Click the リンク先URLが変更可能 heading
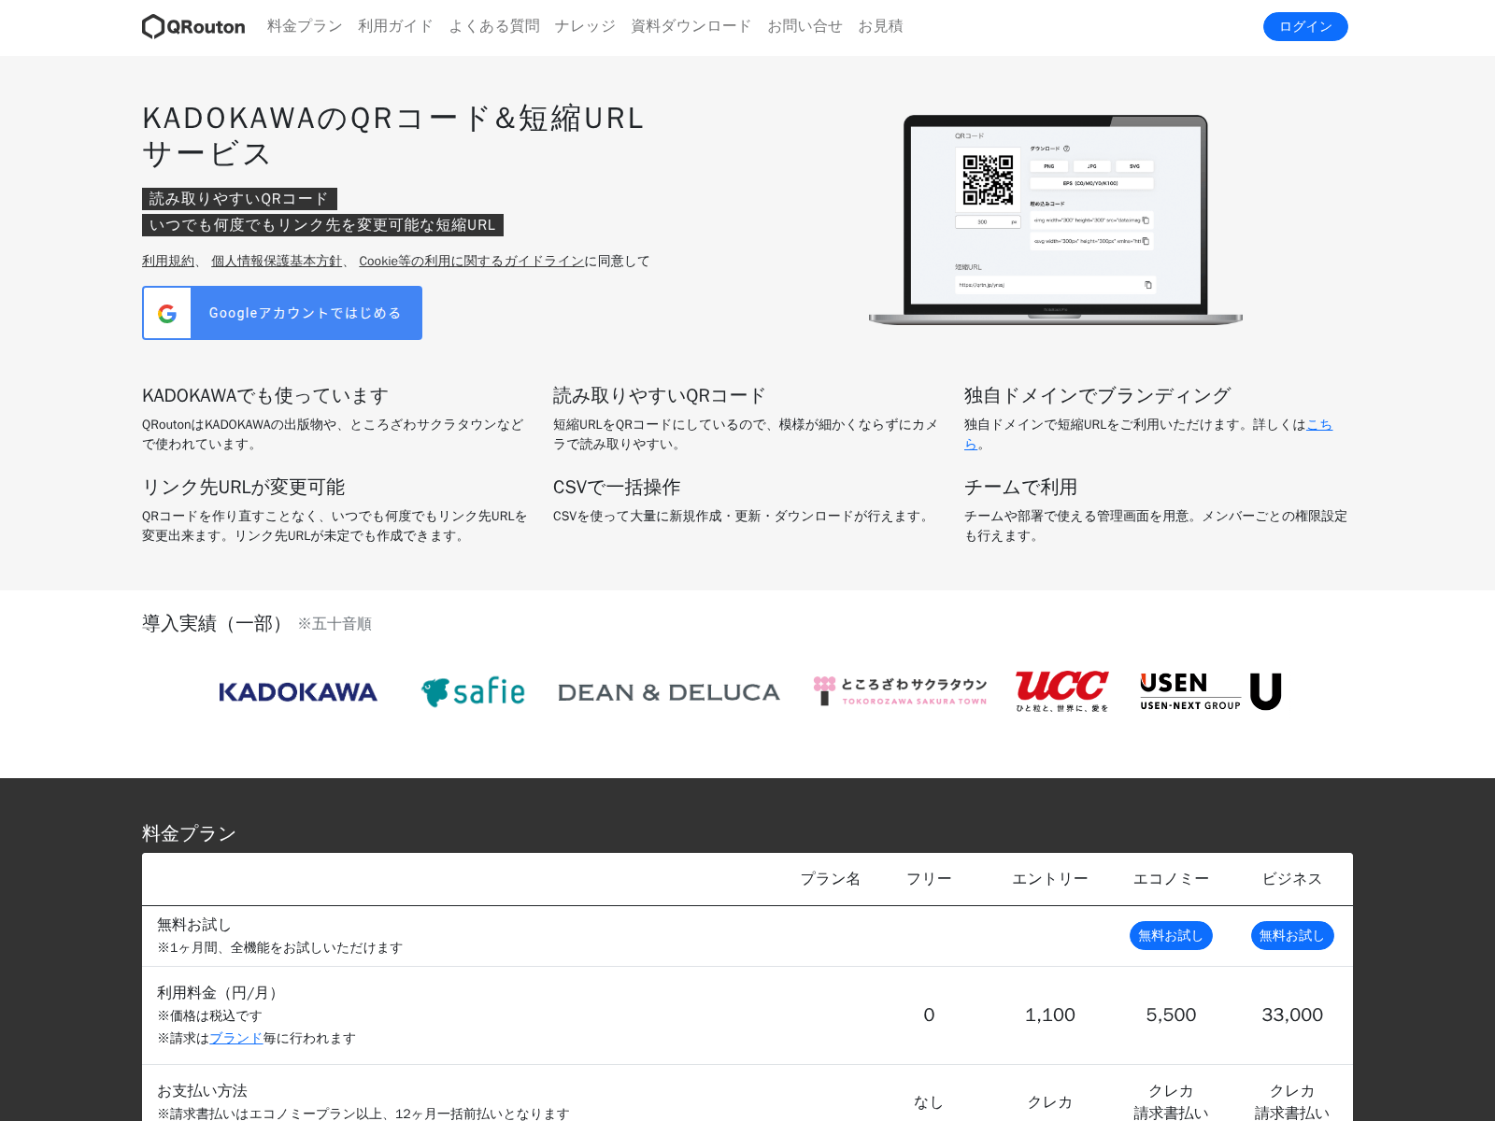Viewport: 1495px width, 1121px height. 244,487
